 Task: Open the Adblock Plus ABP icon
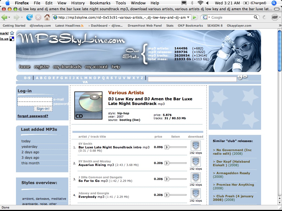(275, 17)
